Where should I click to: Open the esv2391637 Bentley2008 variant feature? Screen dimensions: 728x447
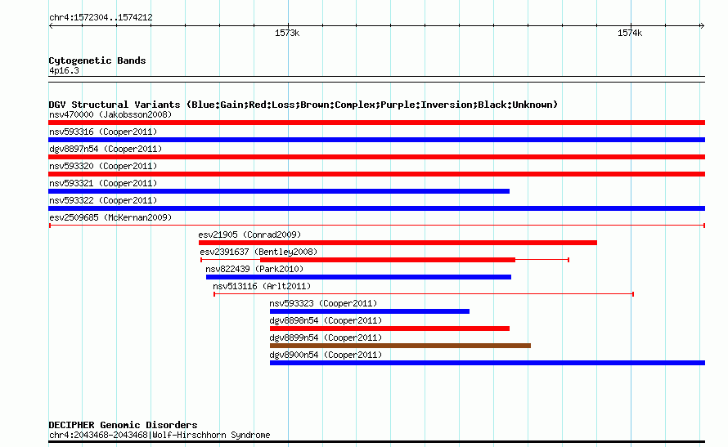385,260
